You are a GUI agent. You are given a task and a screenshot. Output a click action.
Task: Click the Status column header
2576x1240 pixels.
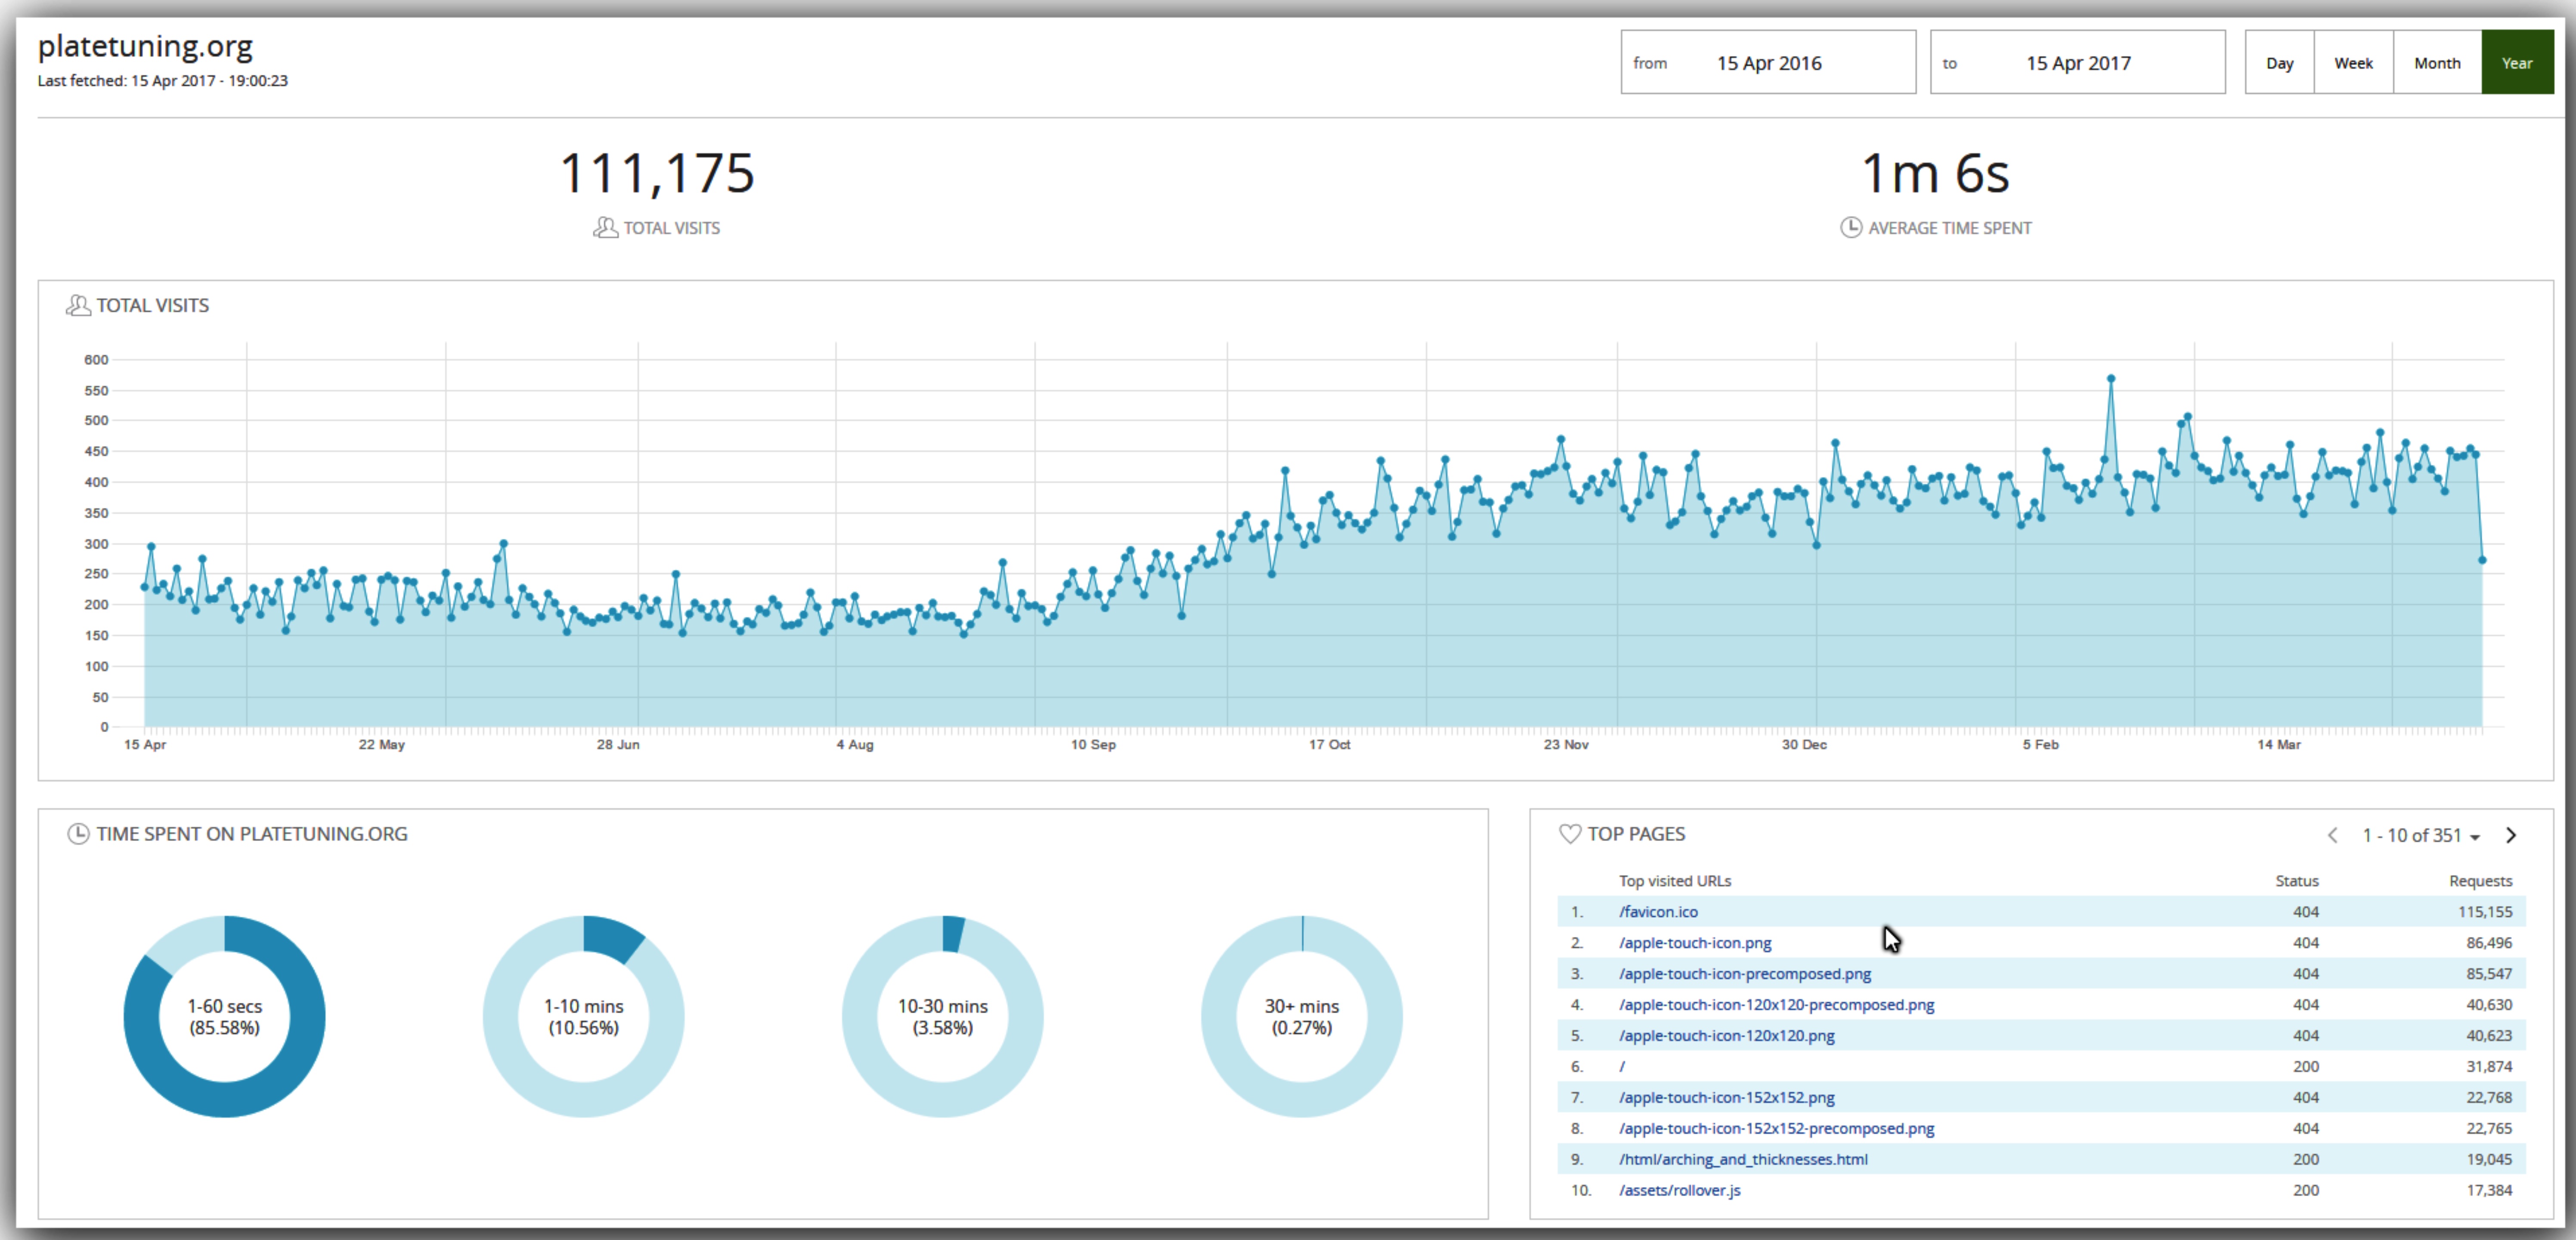coord(2297,881)
